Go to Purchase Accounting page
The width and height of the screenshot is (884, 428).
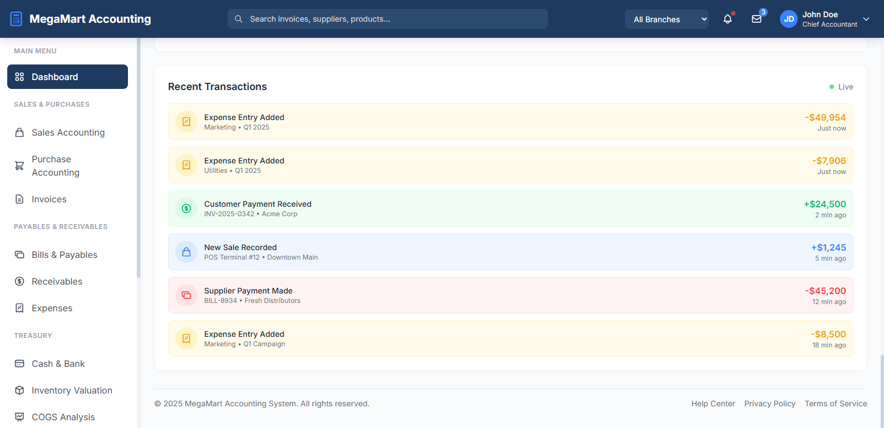tap(56, 166)
